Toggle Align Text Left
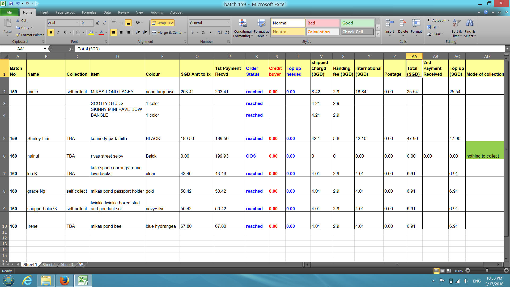Image resolution: width=510 pixels, height=287 pixels. coord(114,32)
